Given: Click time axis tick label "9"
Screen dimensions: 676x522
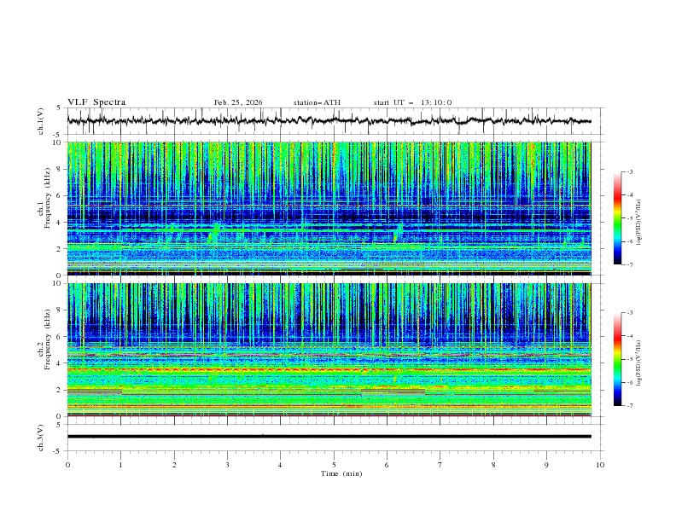Looking at the screenshot, I should point(546,465).
